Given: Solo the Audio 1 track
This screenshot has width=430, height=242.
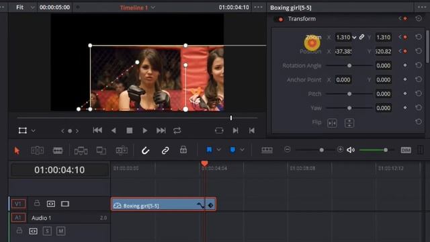Looking at the screenshot, I should [47, 231].
